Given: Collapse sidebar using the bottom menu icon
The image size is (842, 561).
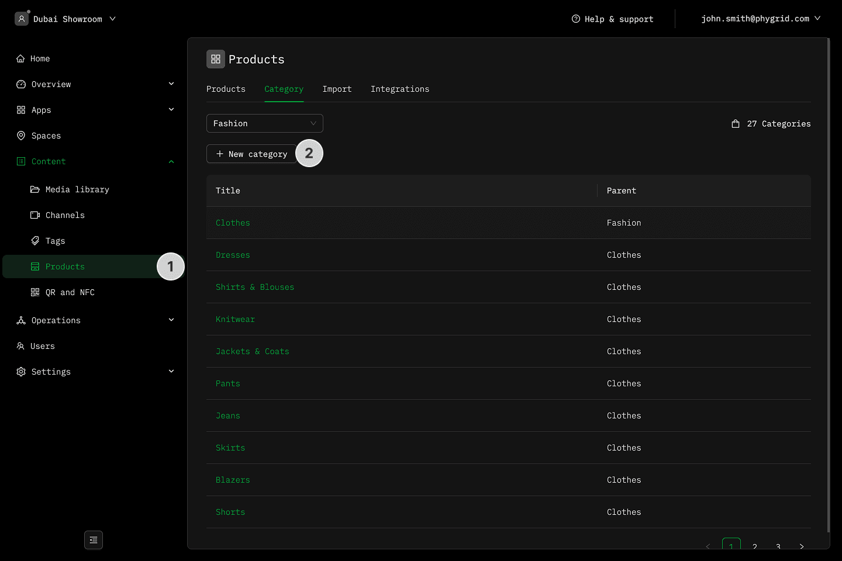Looking at the screenshot, I should coord(94,540).
